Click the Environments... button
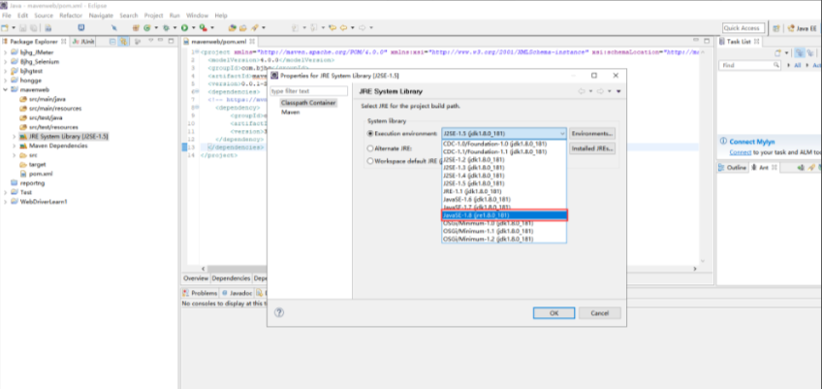The image size is (822, 389). 592,133
